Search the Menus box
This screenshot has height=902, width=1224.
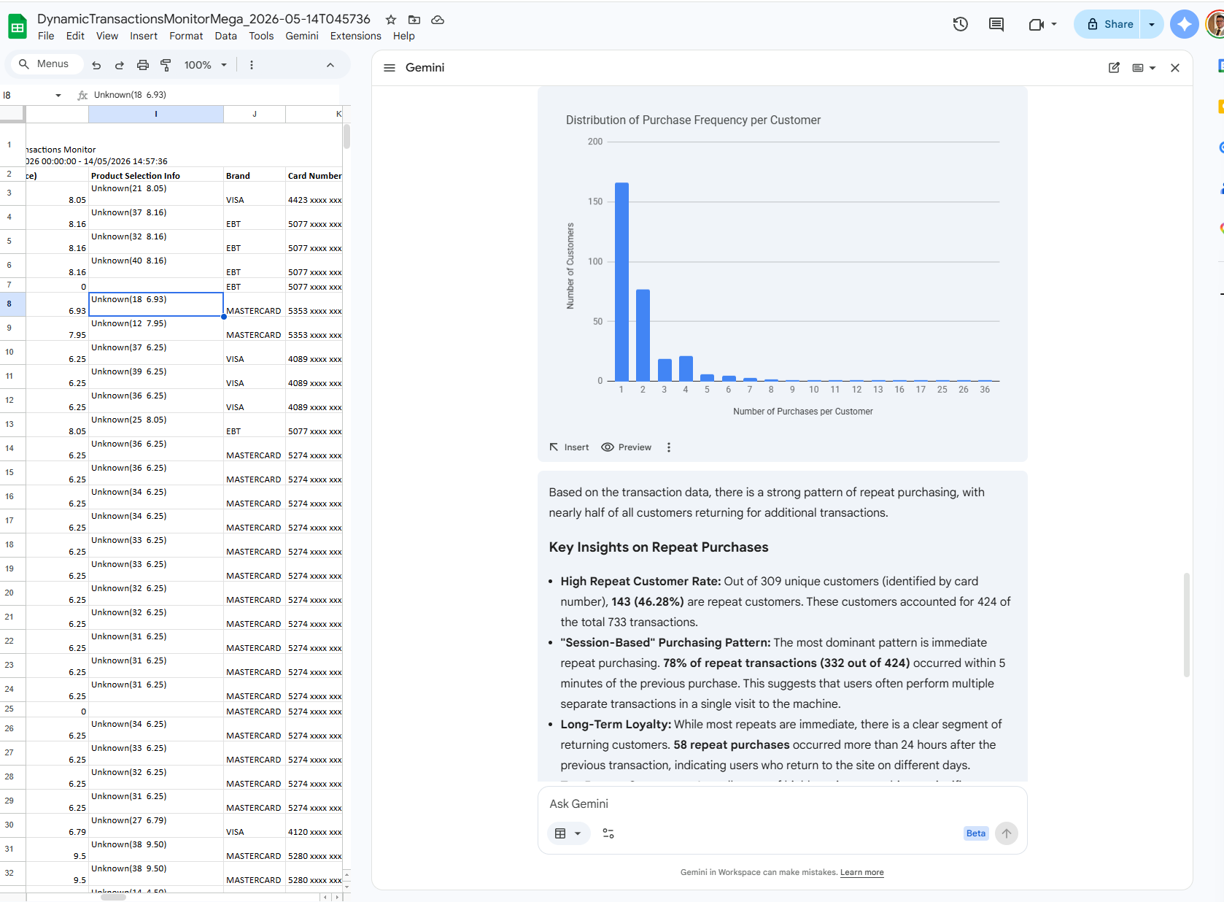point(45,64)
